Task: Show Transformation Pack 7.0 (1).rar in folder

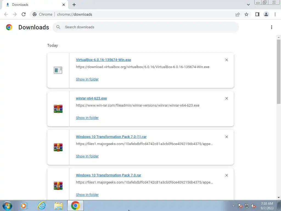Action: pos(87,156)
